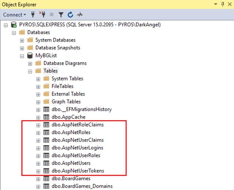Collapse the MyBGList database node
Screen dimensions: 234x190
click(x=22, y=56)
